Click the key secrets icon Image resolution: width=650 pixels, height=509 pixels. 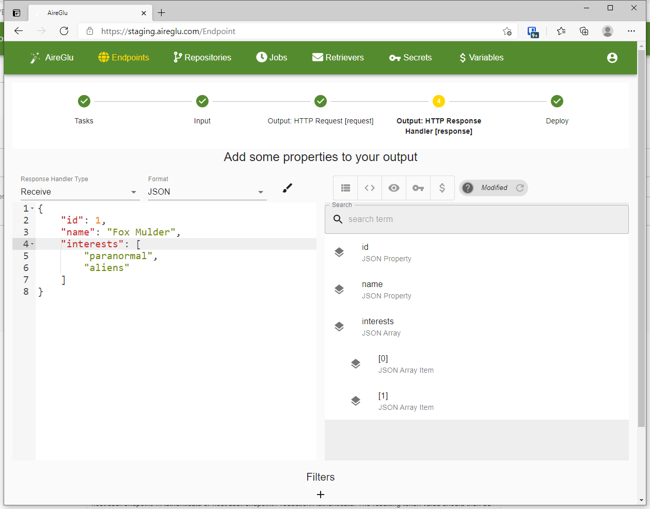point(418,188)
